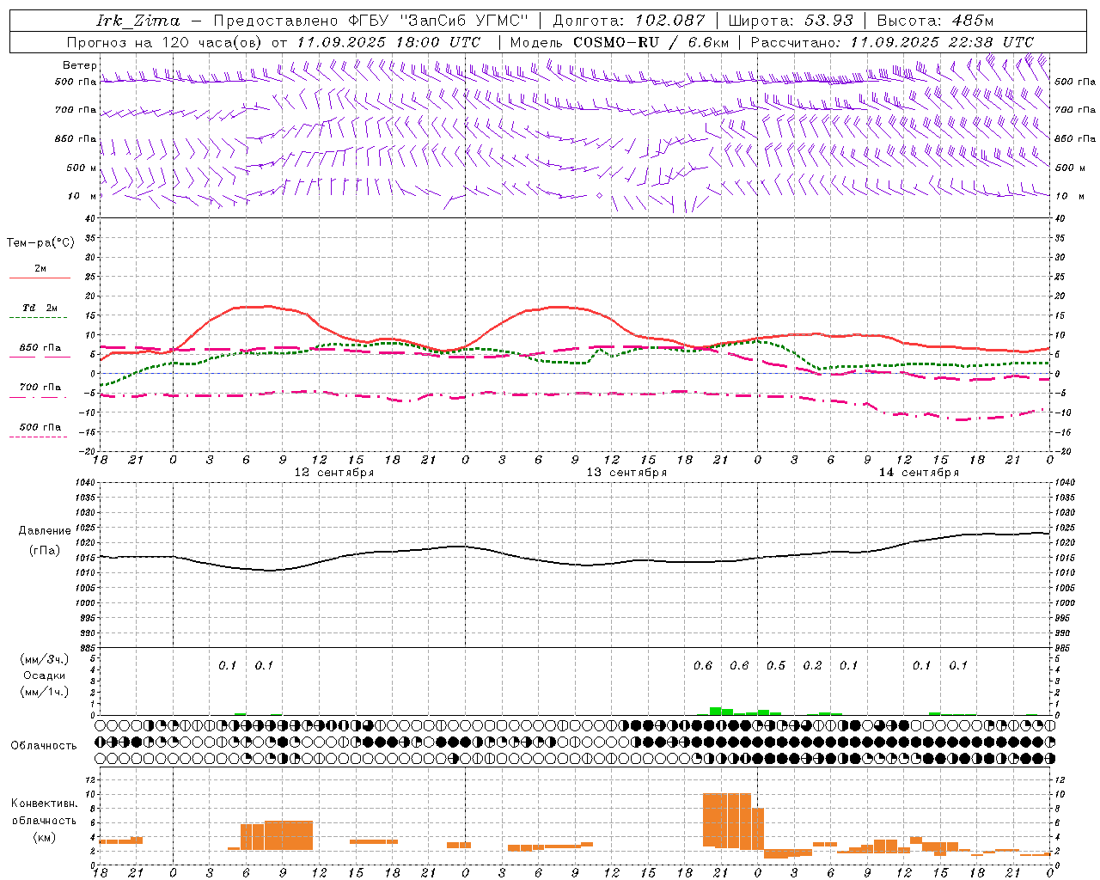Screen dimensions: 1100x880
Task: Click the date label "13 сентября"
Action: click(x=626, y=473)
